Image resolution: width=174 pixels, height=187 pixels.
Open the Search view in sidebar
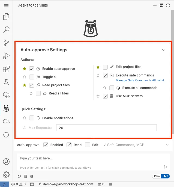coord(6,29)
